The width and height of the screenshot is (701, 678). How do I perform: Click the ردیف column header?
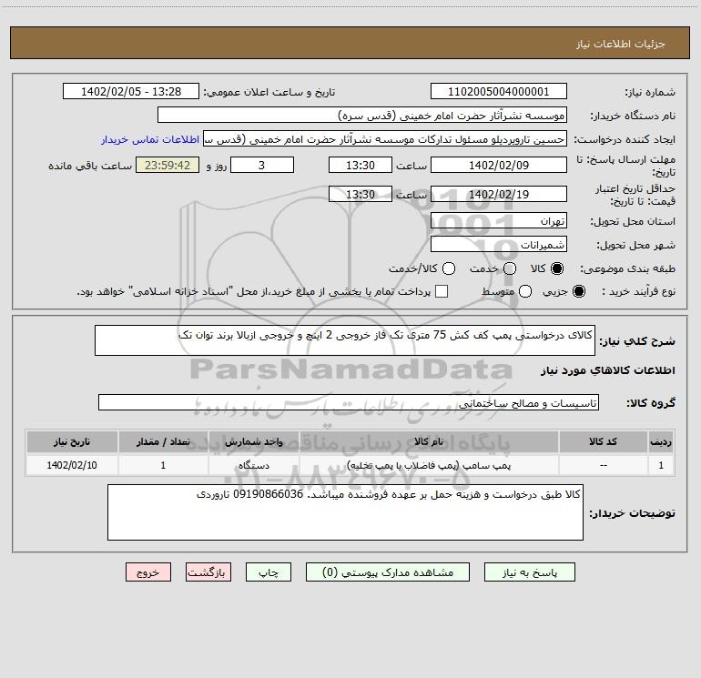661,441
